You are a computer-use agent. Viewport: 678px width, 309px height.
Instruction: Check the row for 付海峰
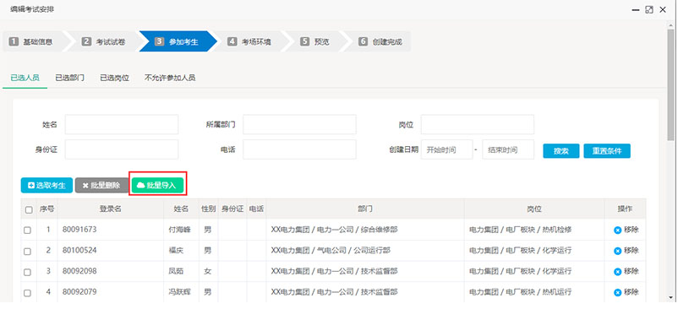[x=27, y=230]
